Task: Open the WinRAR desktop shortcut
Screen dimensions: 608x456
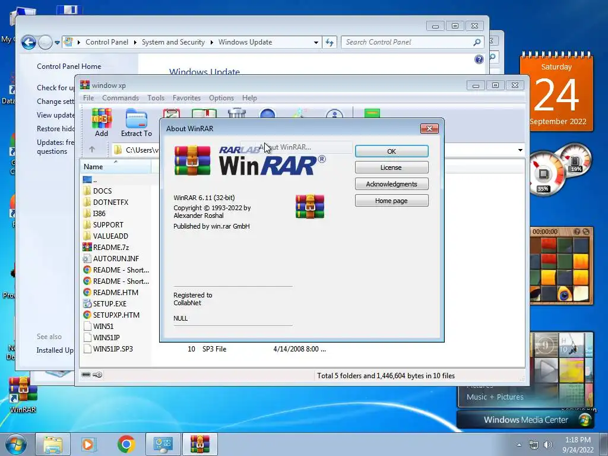Action: click(x=23, y=395)
